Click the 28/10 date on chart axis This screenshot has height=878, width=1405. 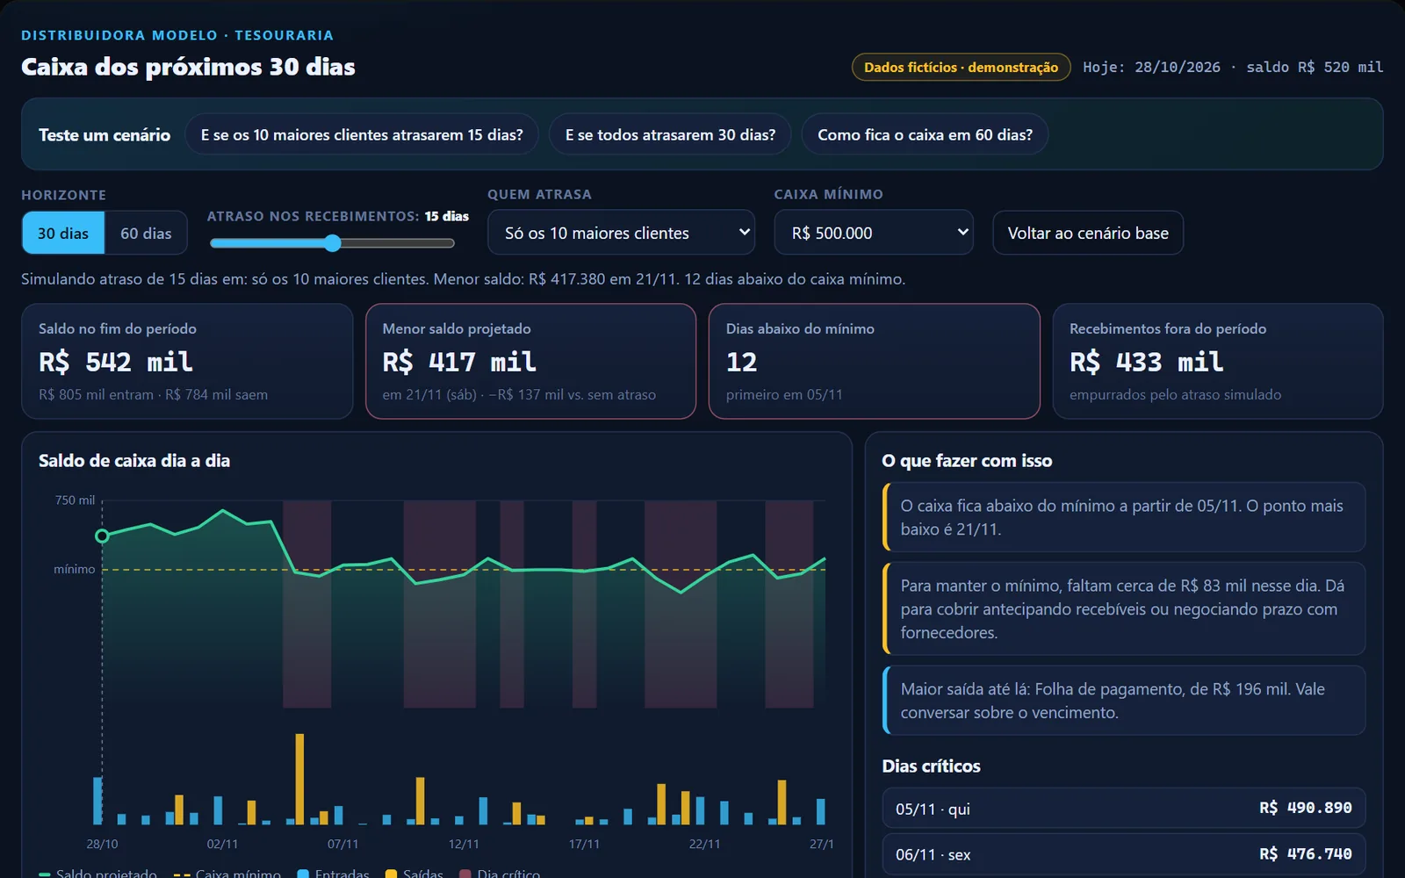point(102,844)
